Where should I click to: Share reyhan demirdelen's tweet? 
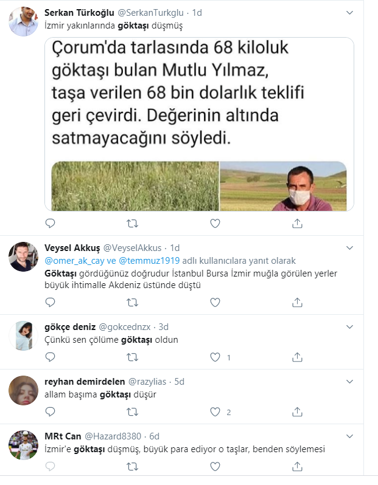tap(297, 412)
